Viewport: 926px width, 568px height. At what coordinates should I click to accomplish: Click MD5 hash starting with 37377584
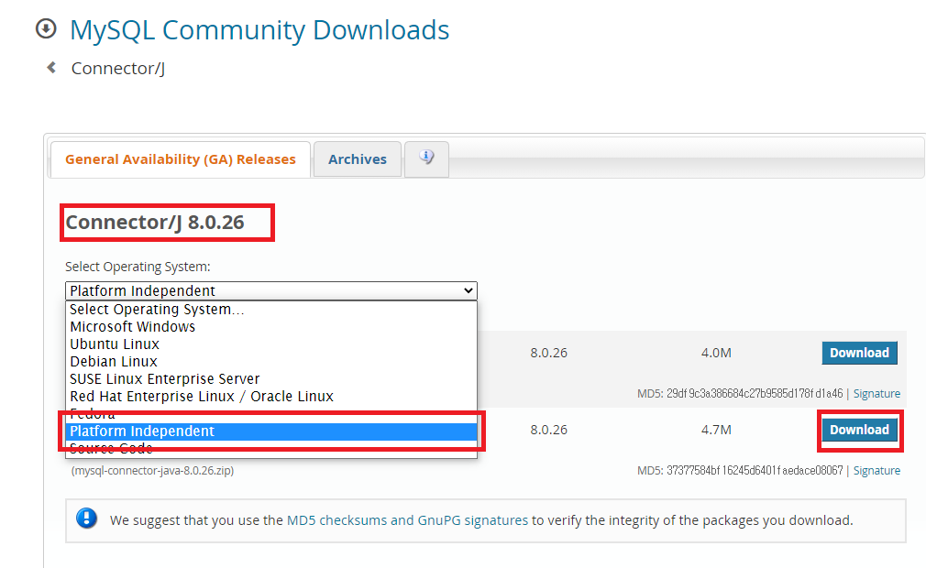pos(755,471)
